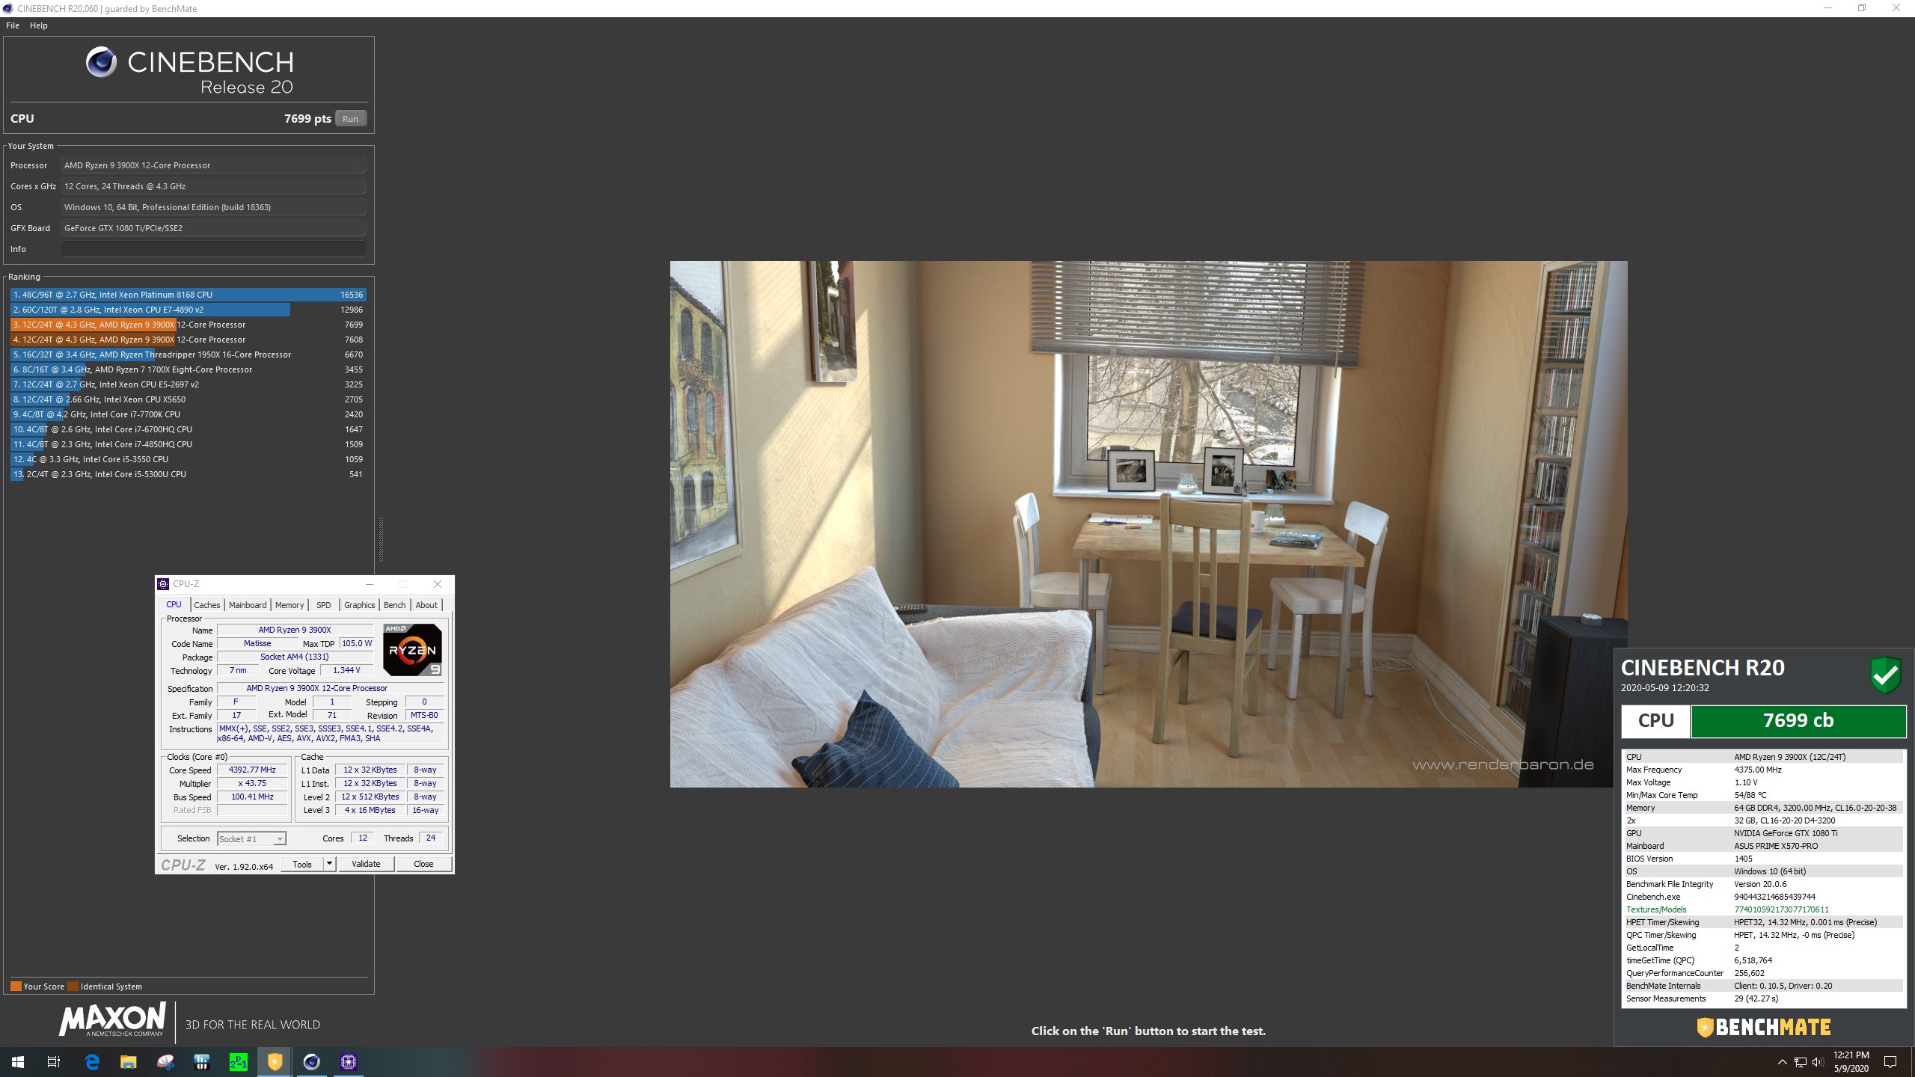Switch to the CPU tab in CPU-Z

point(174,604)
